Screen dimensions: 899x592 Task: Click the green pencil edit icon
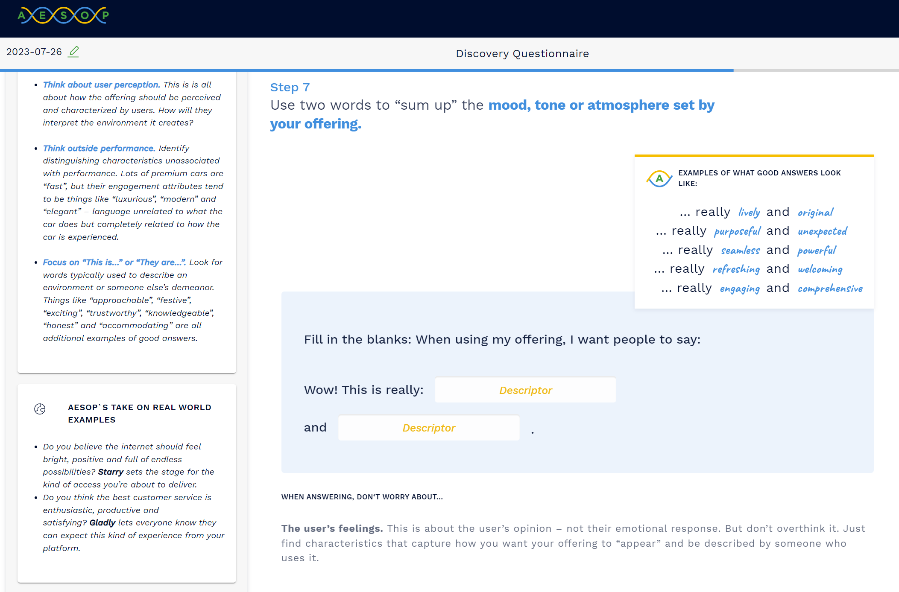[x=73, y=52]
